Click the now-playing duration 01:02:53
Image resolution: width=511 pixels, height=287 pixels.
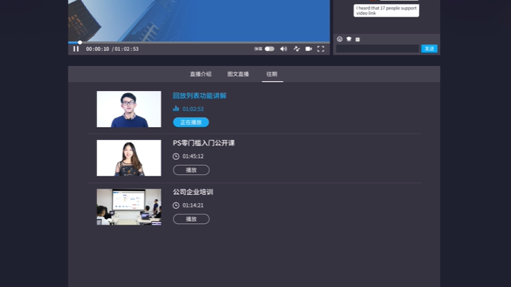[x=193, y=109]
